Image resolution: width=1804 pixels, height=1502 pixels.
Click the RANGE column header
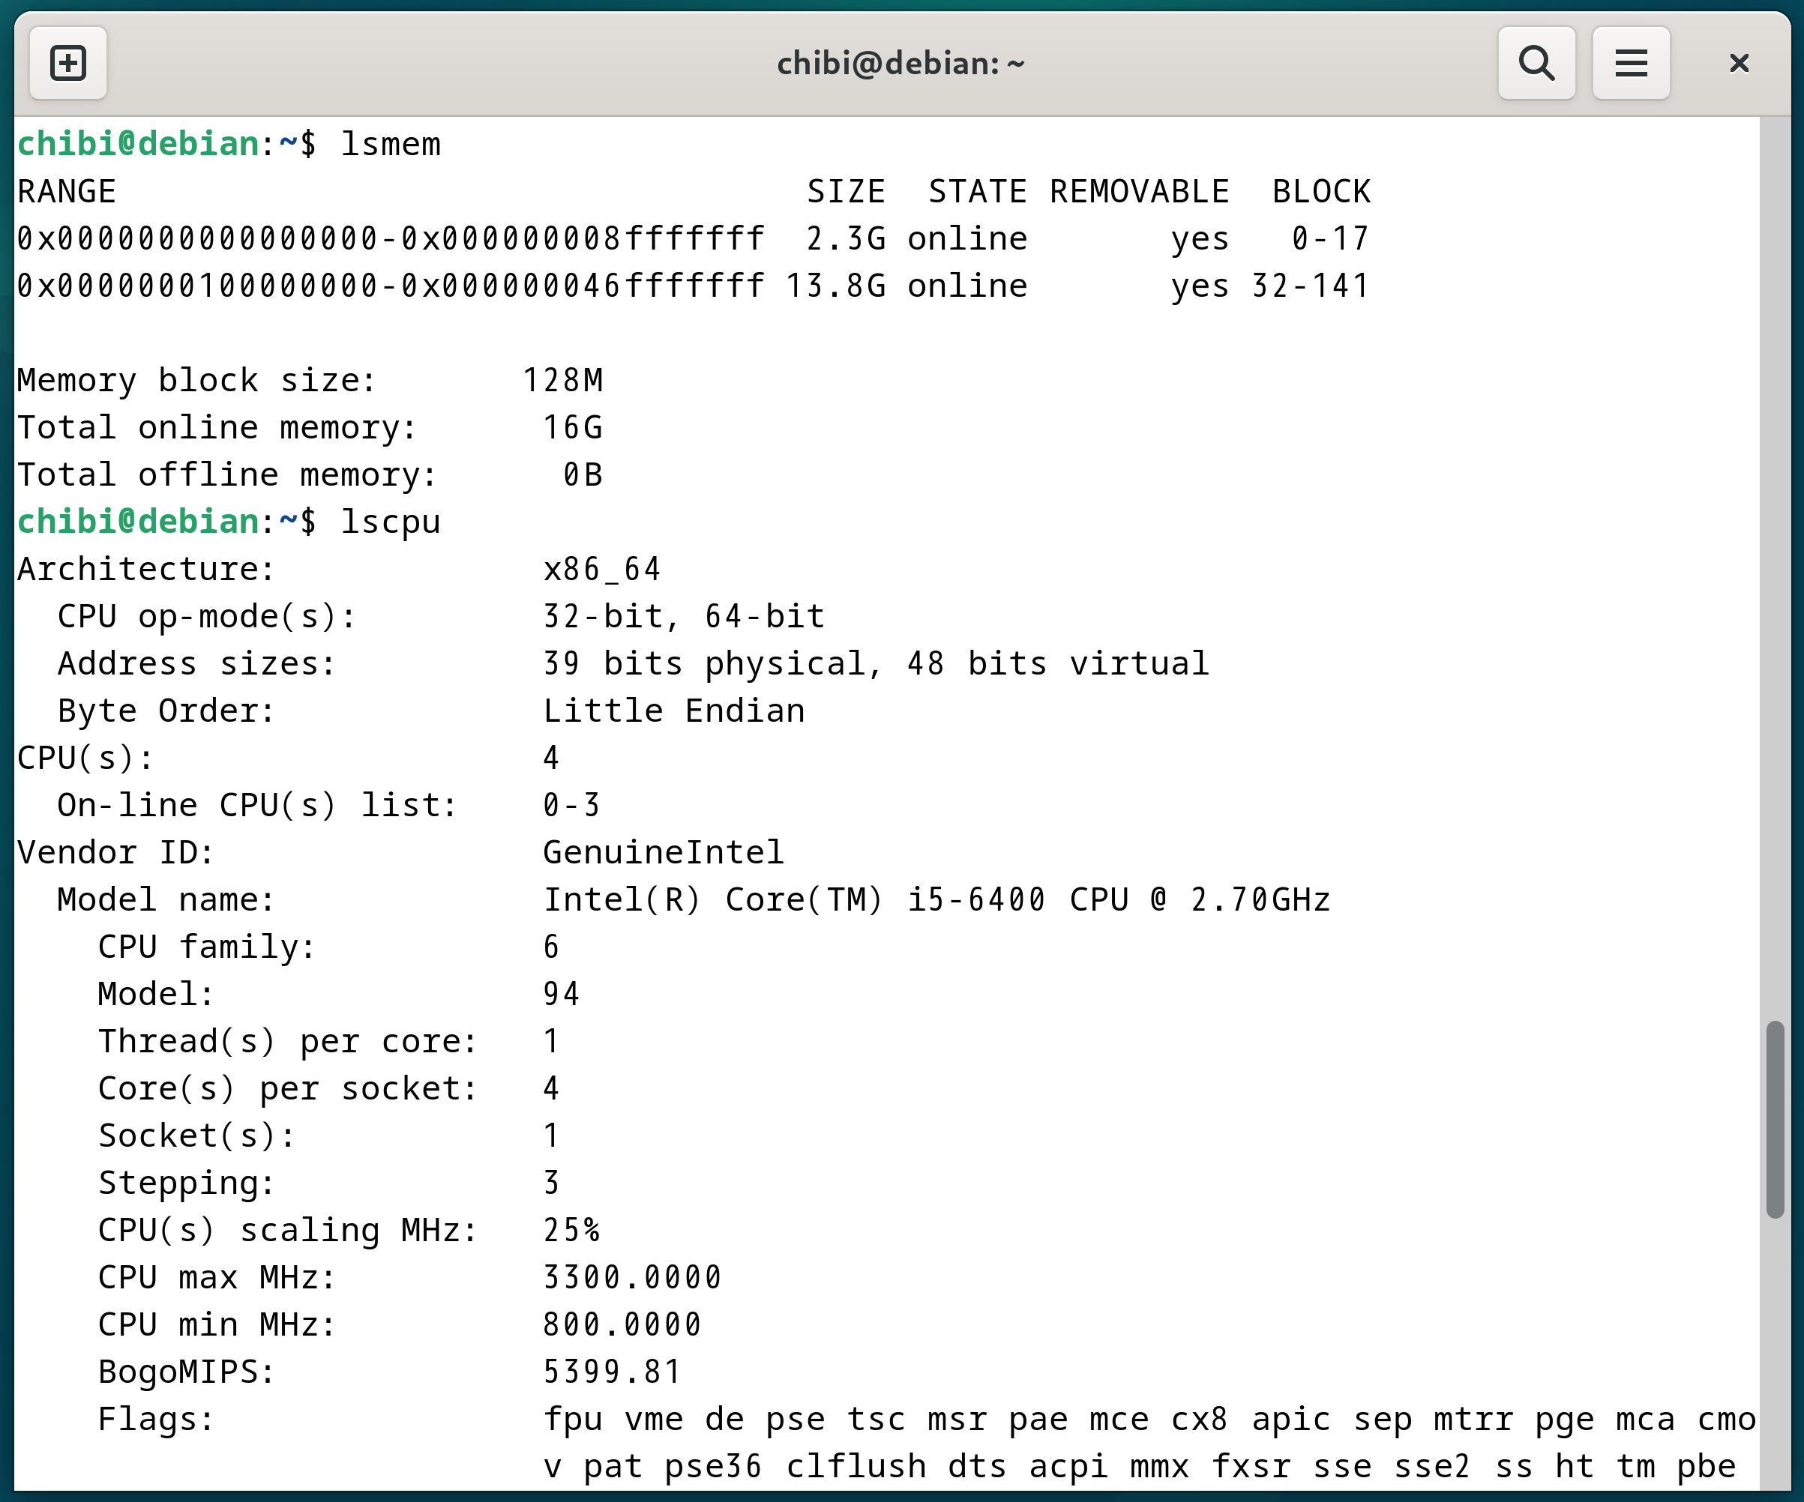(x=67, y=192)
